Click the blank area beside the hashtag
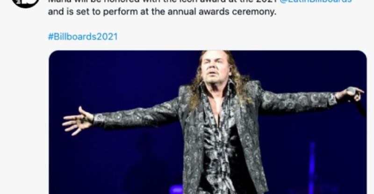 pyautogui.click(x=238, y=37)
